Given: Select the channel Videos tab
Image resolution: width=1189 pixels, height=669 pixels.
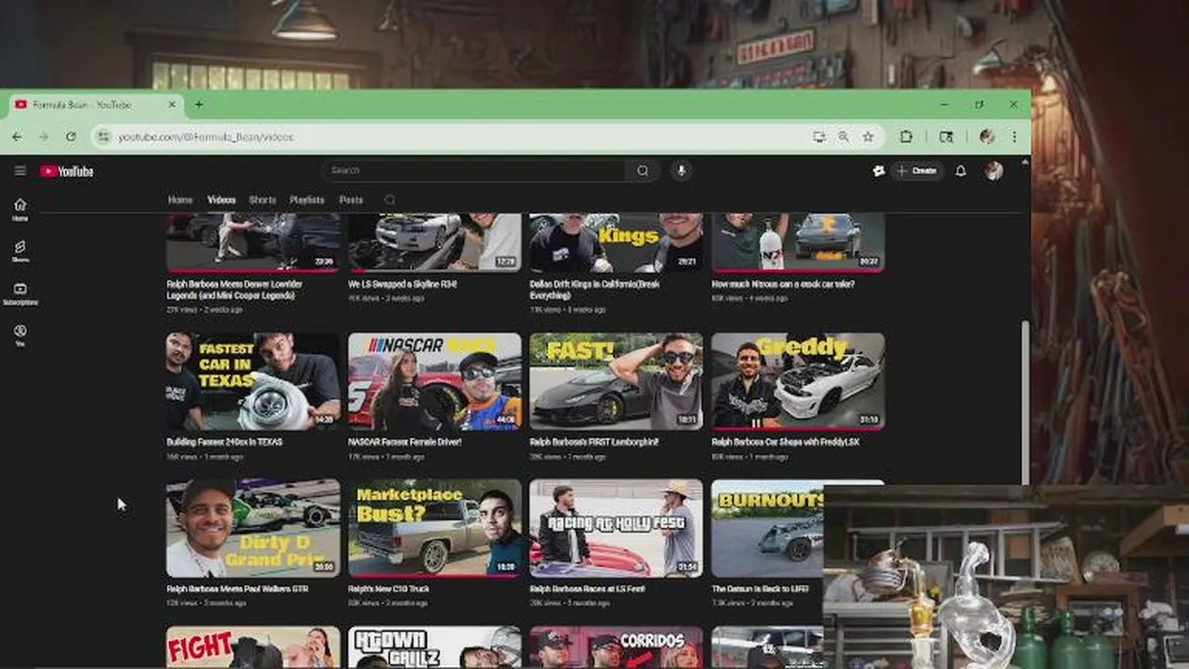Looking at the screenshot, I should (221, 200).
